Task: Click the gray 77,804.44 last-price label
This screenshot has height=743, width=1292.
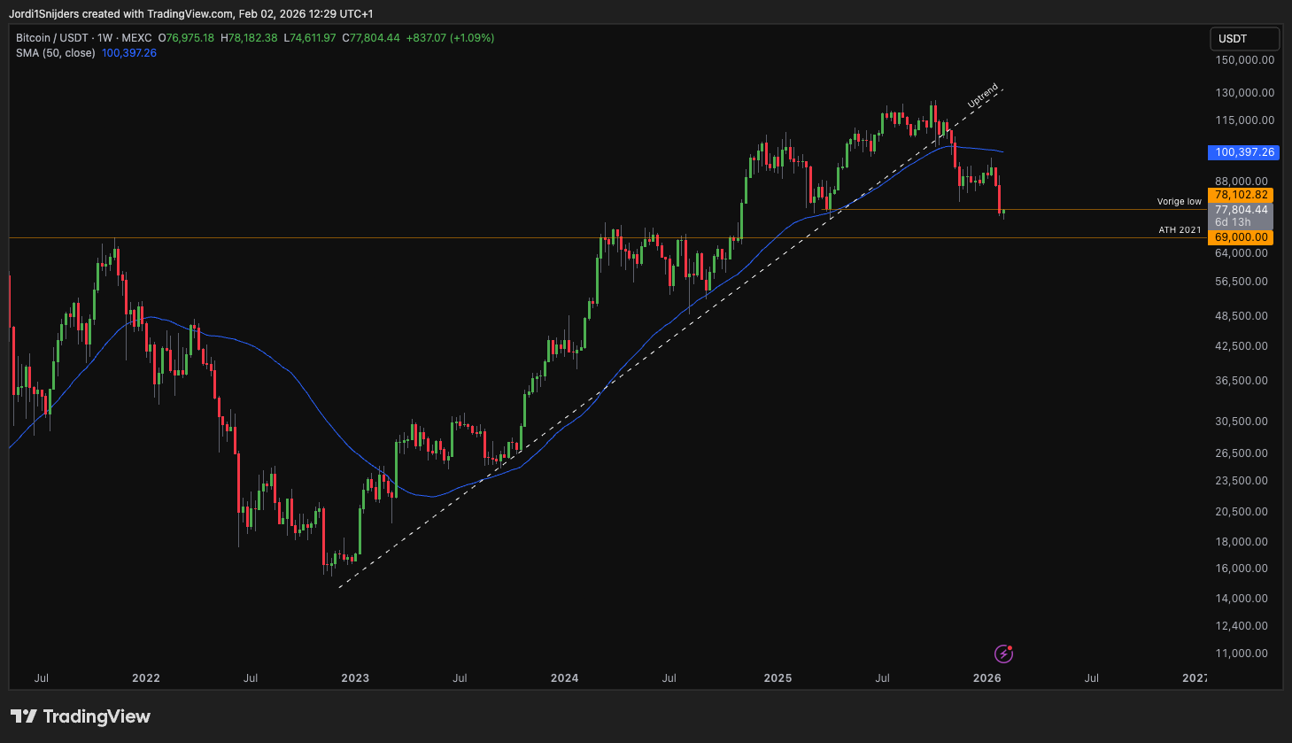Action: (1243, 210)
